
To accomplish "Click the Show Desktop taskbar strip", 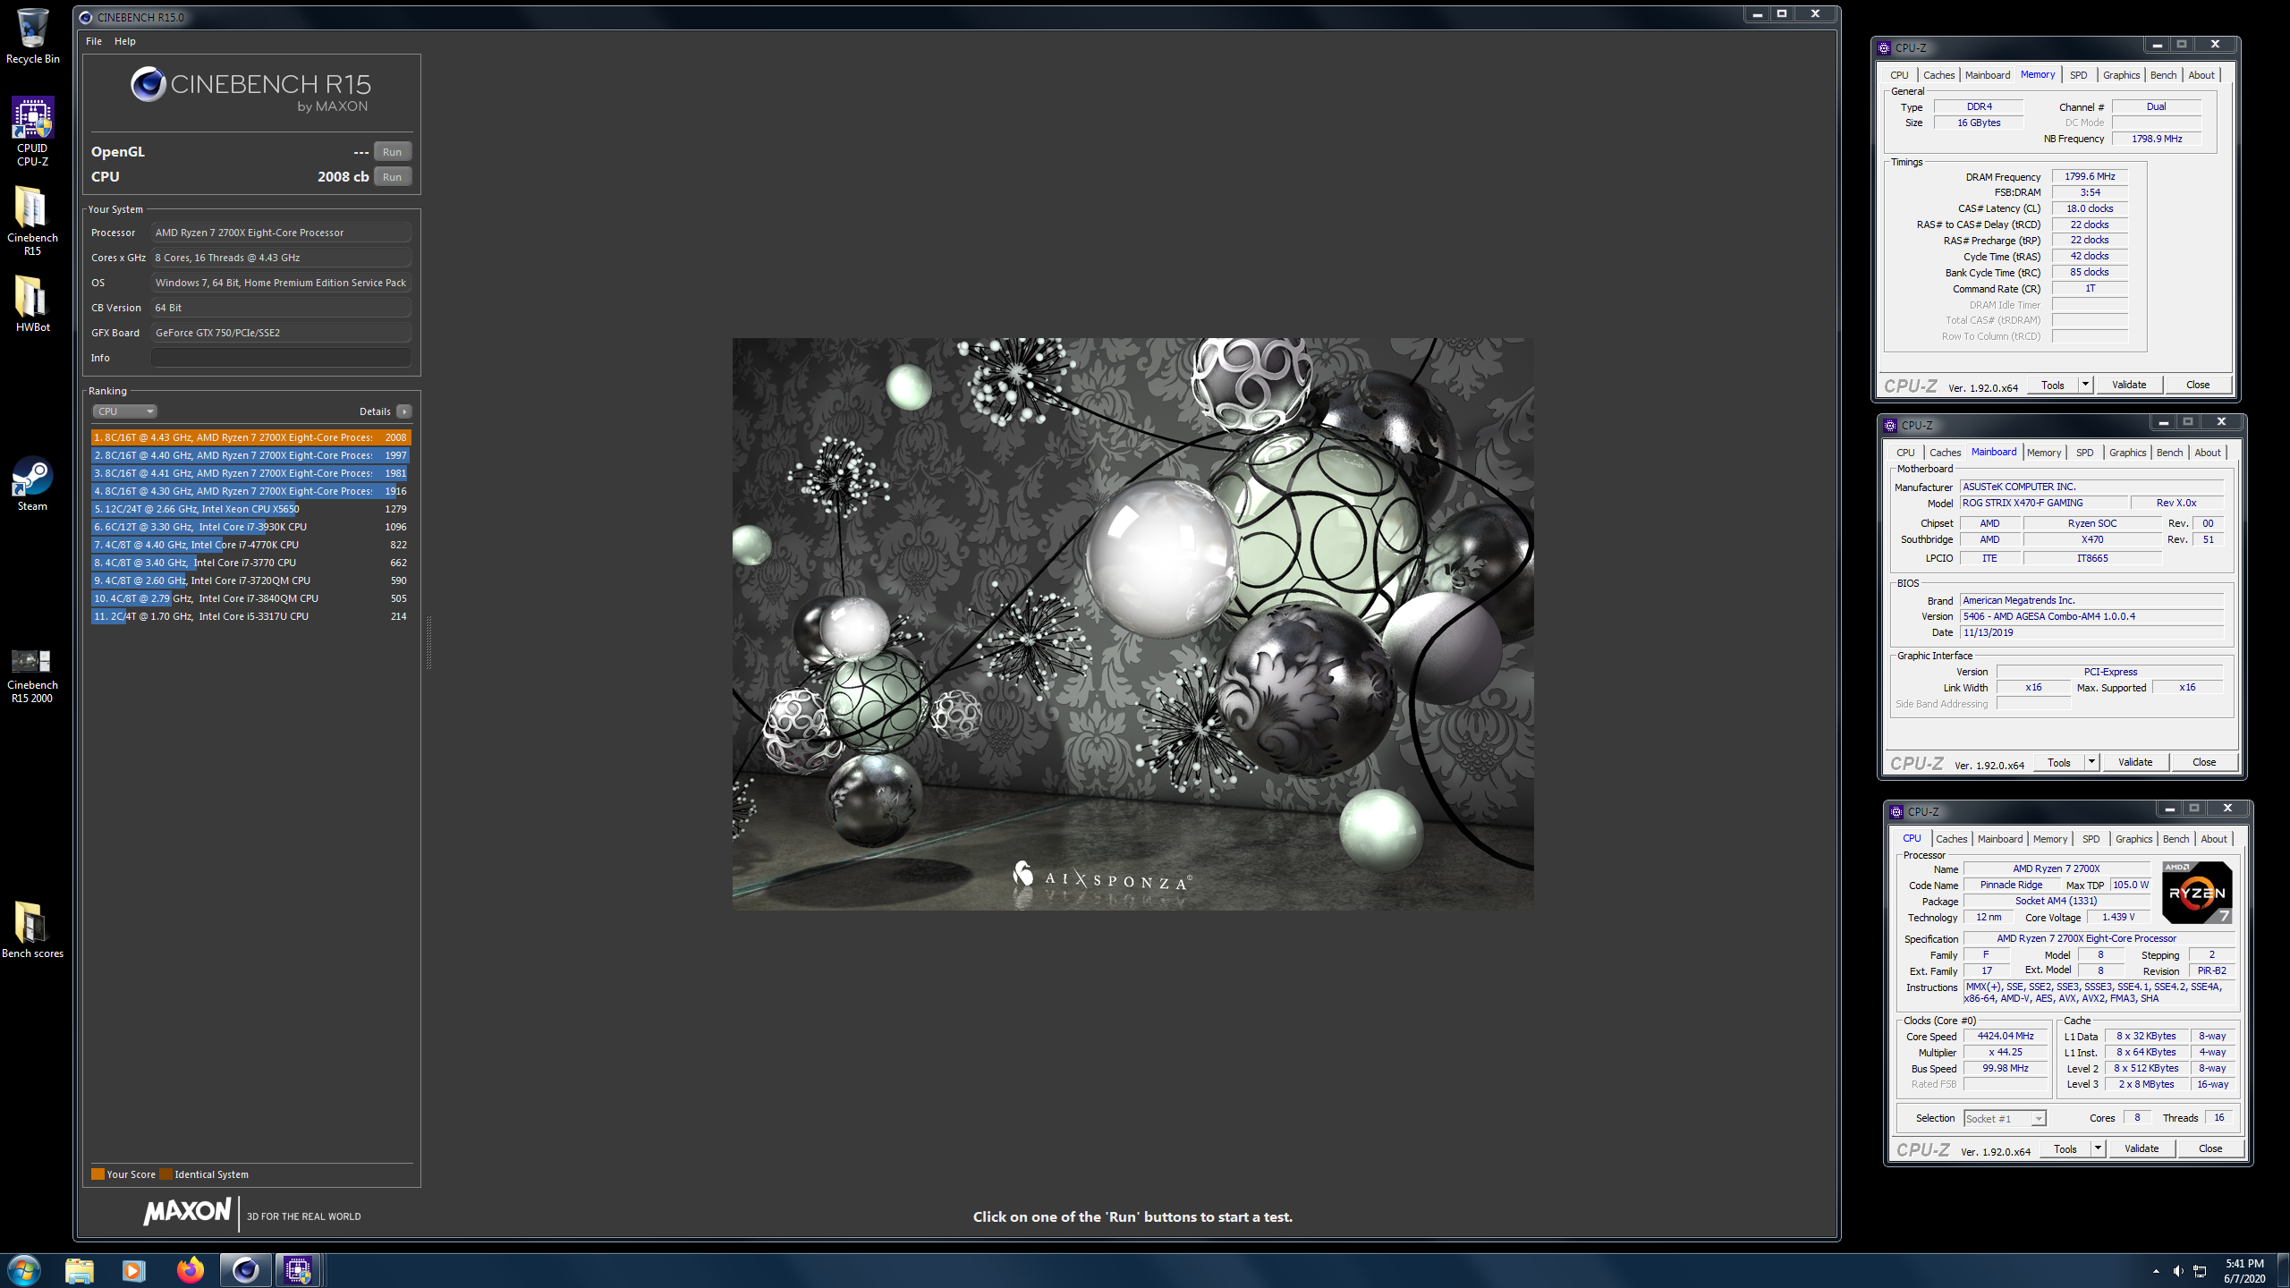I will click(x=2284, y=1271).
